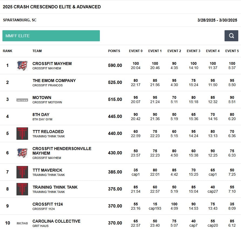The image size is (241, 231).
Task: Click 8th Day's Event 4 time 14:16
Action: (213, 119)
